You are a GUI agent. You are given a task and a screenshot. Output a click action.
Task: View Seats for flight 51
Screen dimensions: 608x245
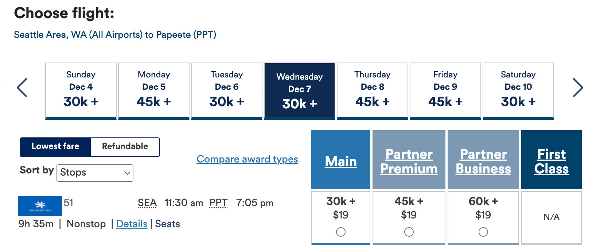168,224
